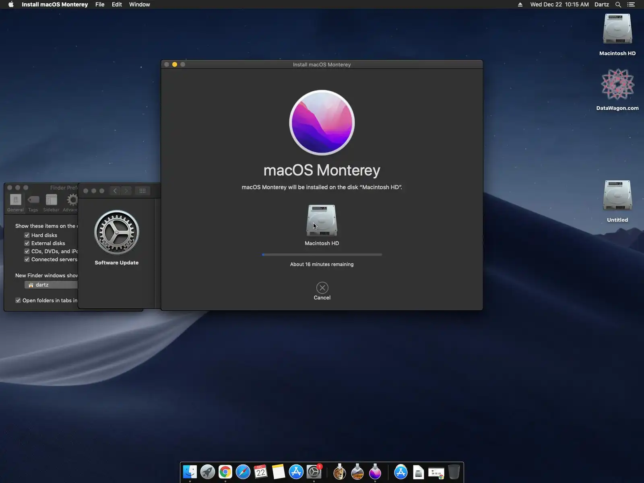This screenshot has height=483, width=644.
Task: Restore the minimized Chrome window from the Dock
Action: click(436, 473)
